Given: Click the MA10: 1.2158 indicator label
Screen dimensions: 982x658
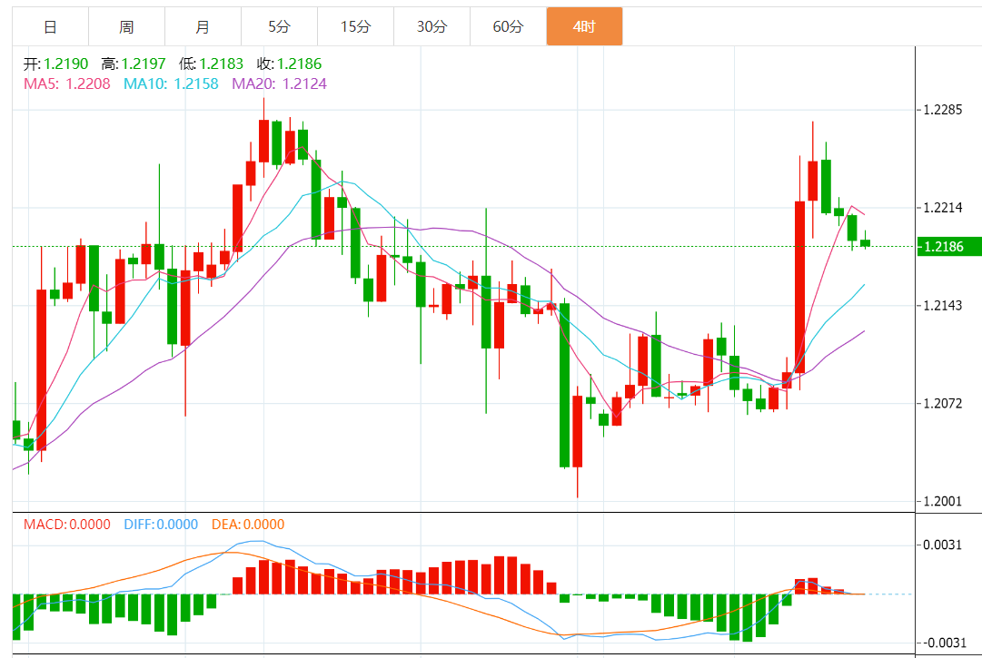Looking at the screenshot, I should (171, 83).
